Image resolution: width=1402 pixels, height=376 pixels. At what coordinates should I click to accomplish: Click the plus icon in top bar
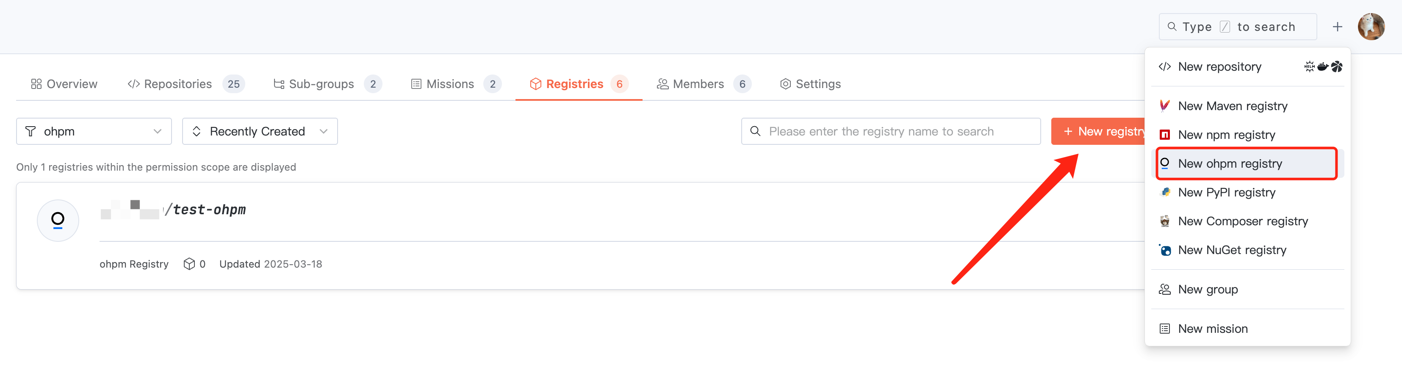[x=1337, y=27]
